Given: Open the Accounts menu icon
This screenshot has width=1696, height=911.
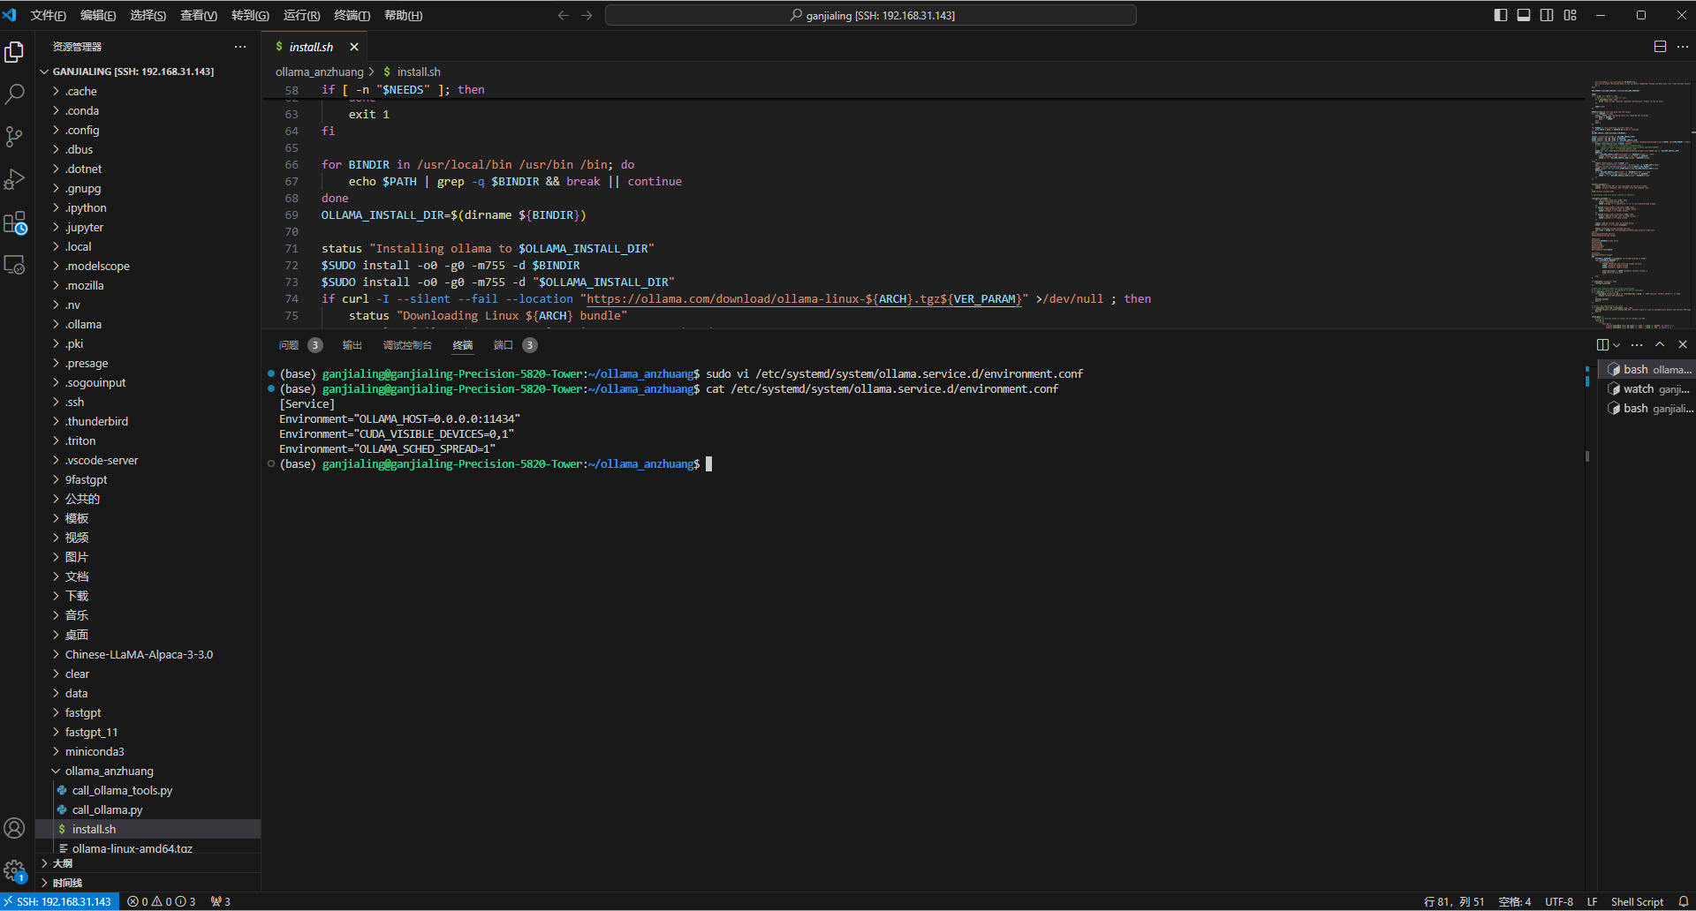Looking at the screenshot, I should 14,828.
